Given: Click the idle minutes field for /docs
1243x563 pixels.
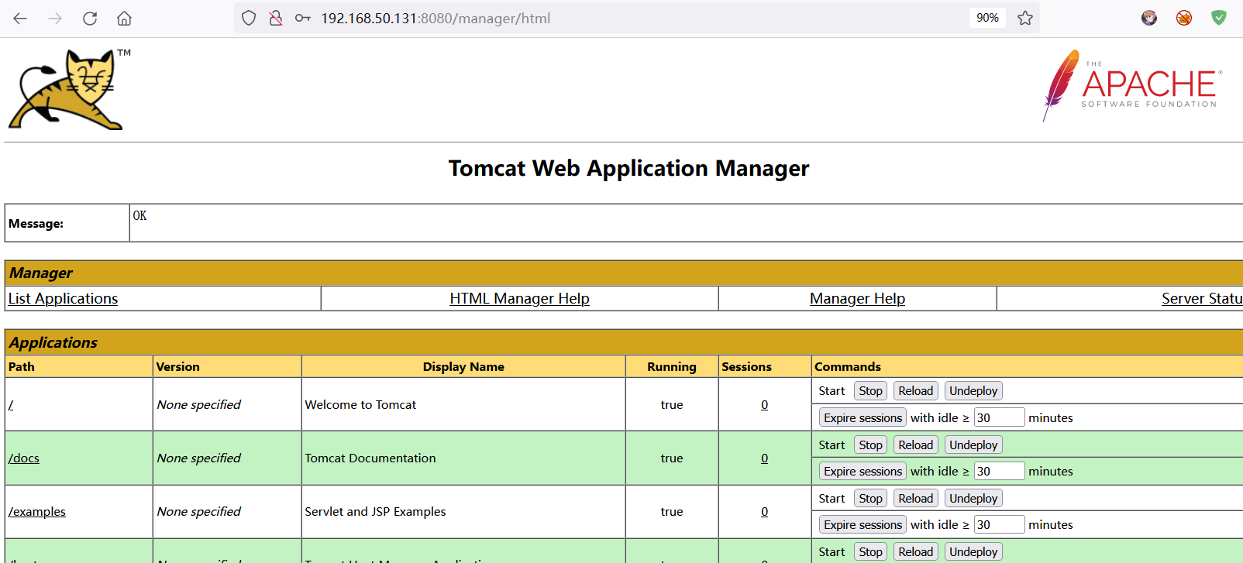Looking at the screenshot, I should pos(999,471).
